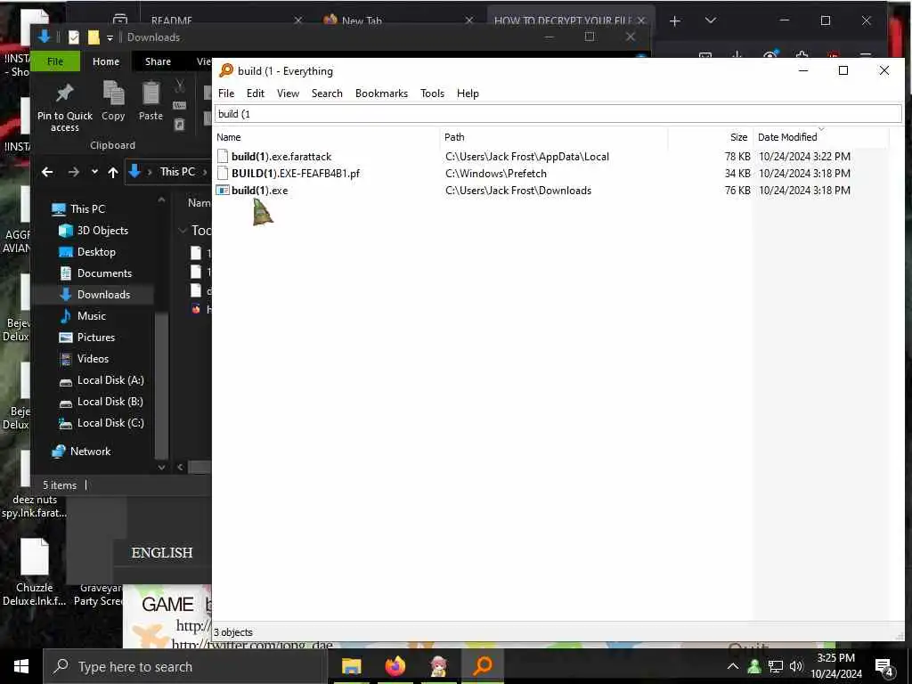Open recent locations dropdown in Explorer
This screenshot has width=912, height=684.
[94, 172]
